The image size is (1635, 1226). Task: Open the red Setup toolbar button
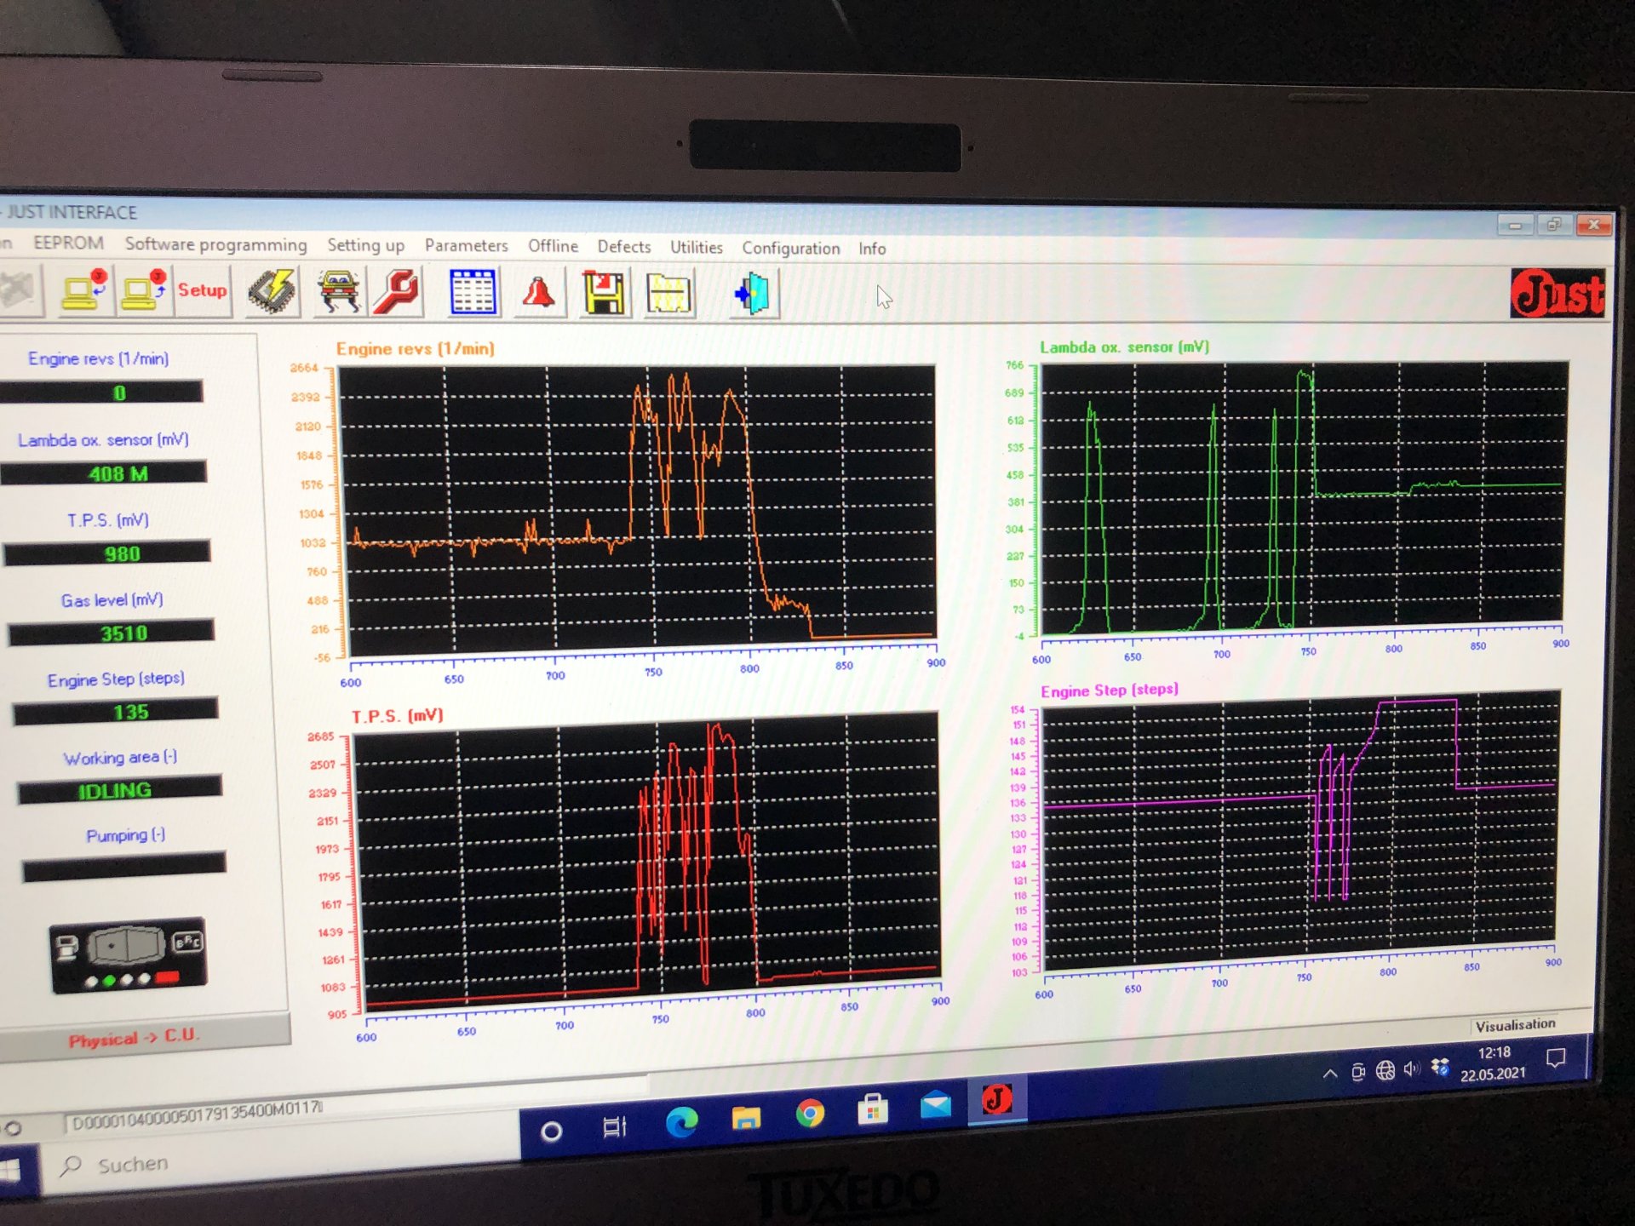pyautogui.click(x=202, y=291)
